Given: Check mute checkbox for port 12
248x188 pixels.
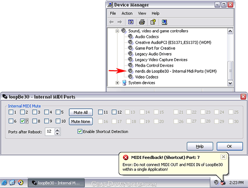Looking at the screenshot, I should (114, 112).
